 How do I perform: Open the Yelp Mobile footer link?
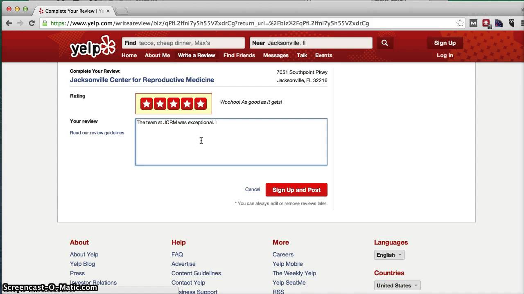tap(288, 264)
